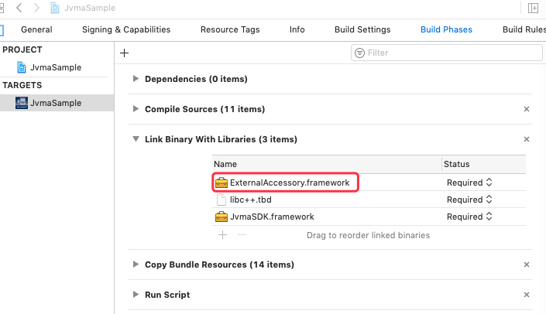
Task: Click the minus button under libraries list
Action: tap(241, 234)
